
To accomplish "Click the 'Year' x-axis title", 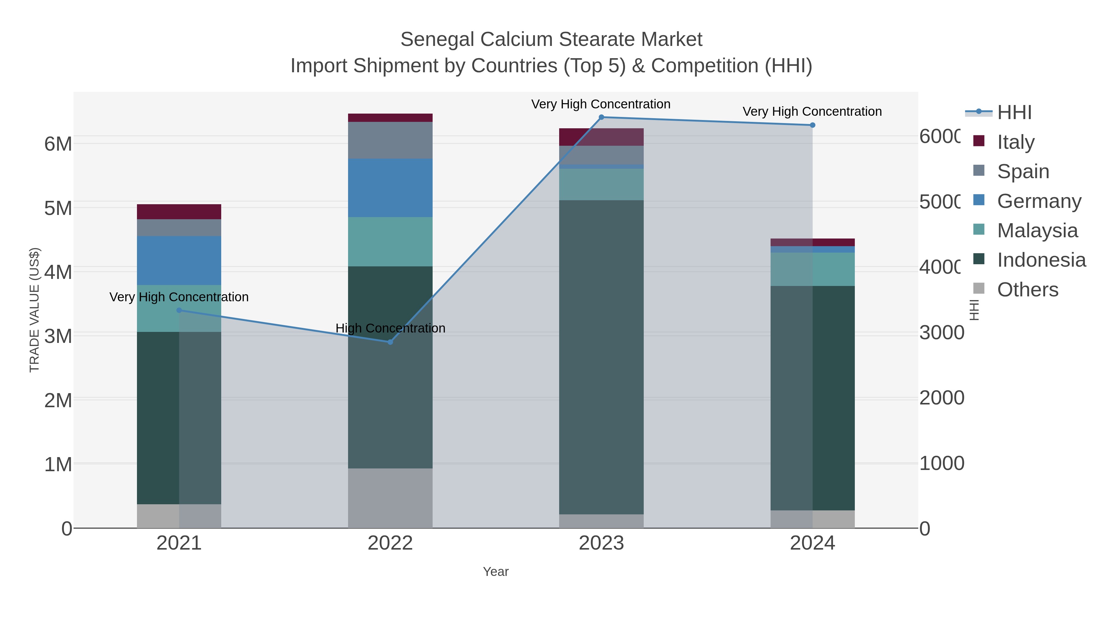I will click(496, 572).
